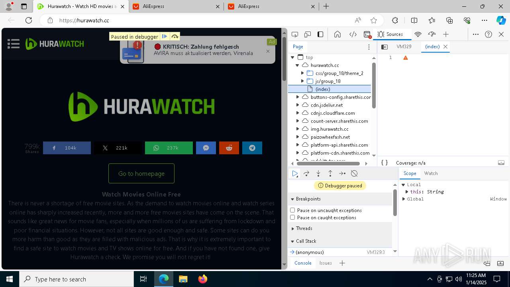
Task: Select the Page navigator tab
Action: [x=298, y=47]
